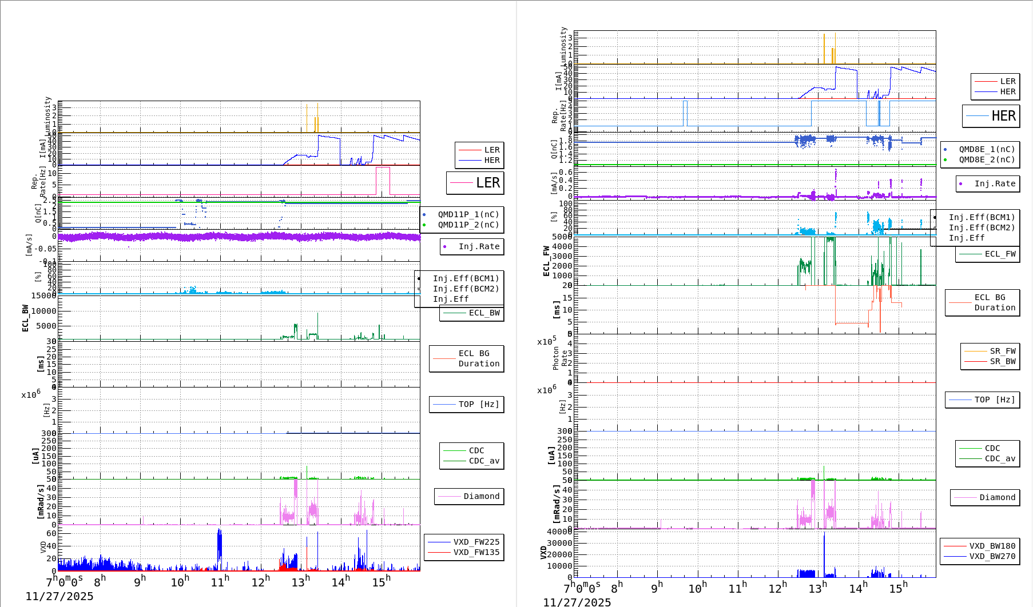This screenshot has height=607, width=1033.
Task: Click CDC_av legend entry in left panel
Action: tap(484, 461)
